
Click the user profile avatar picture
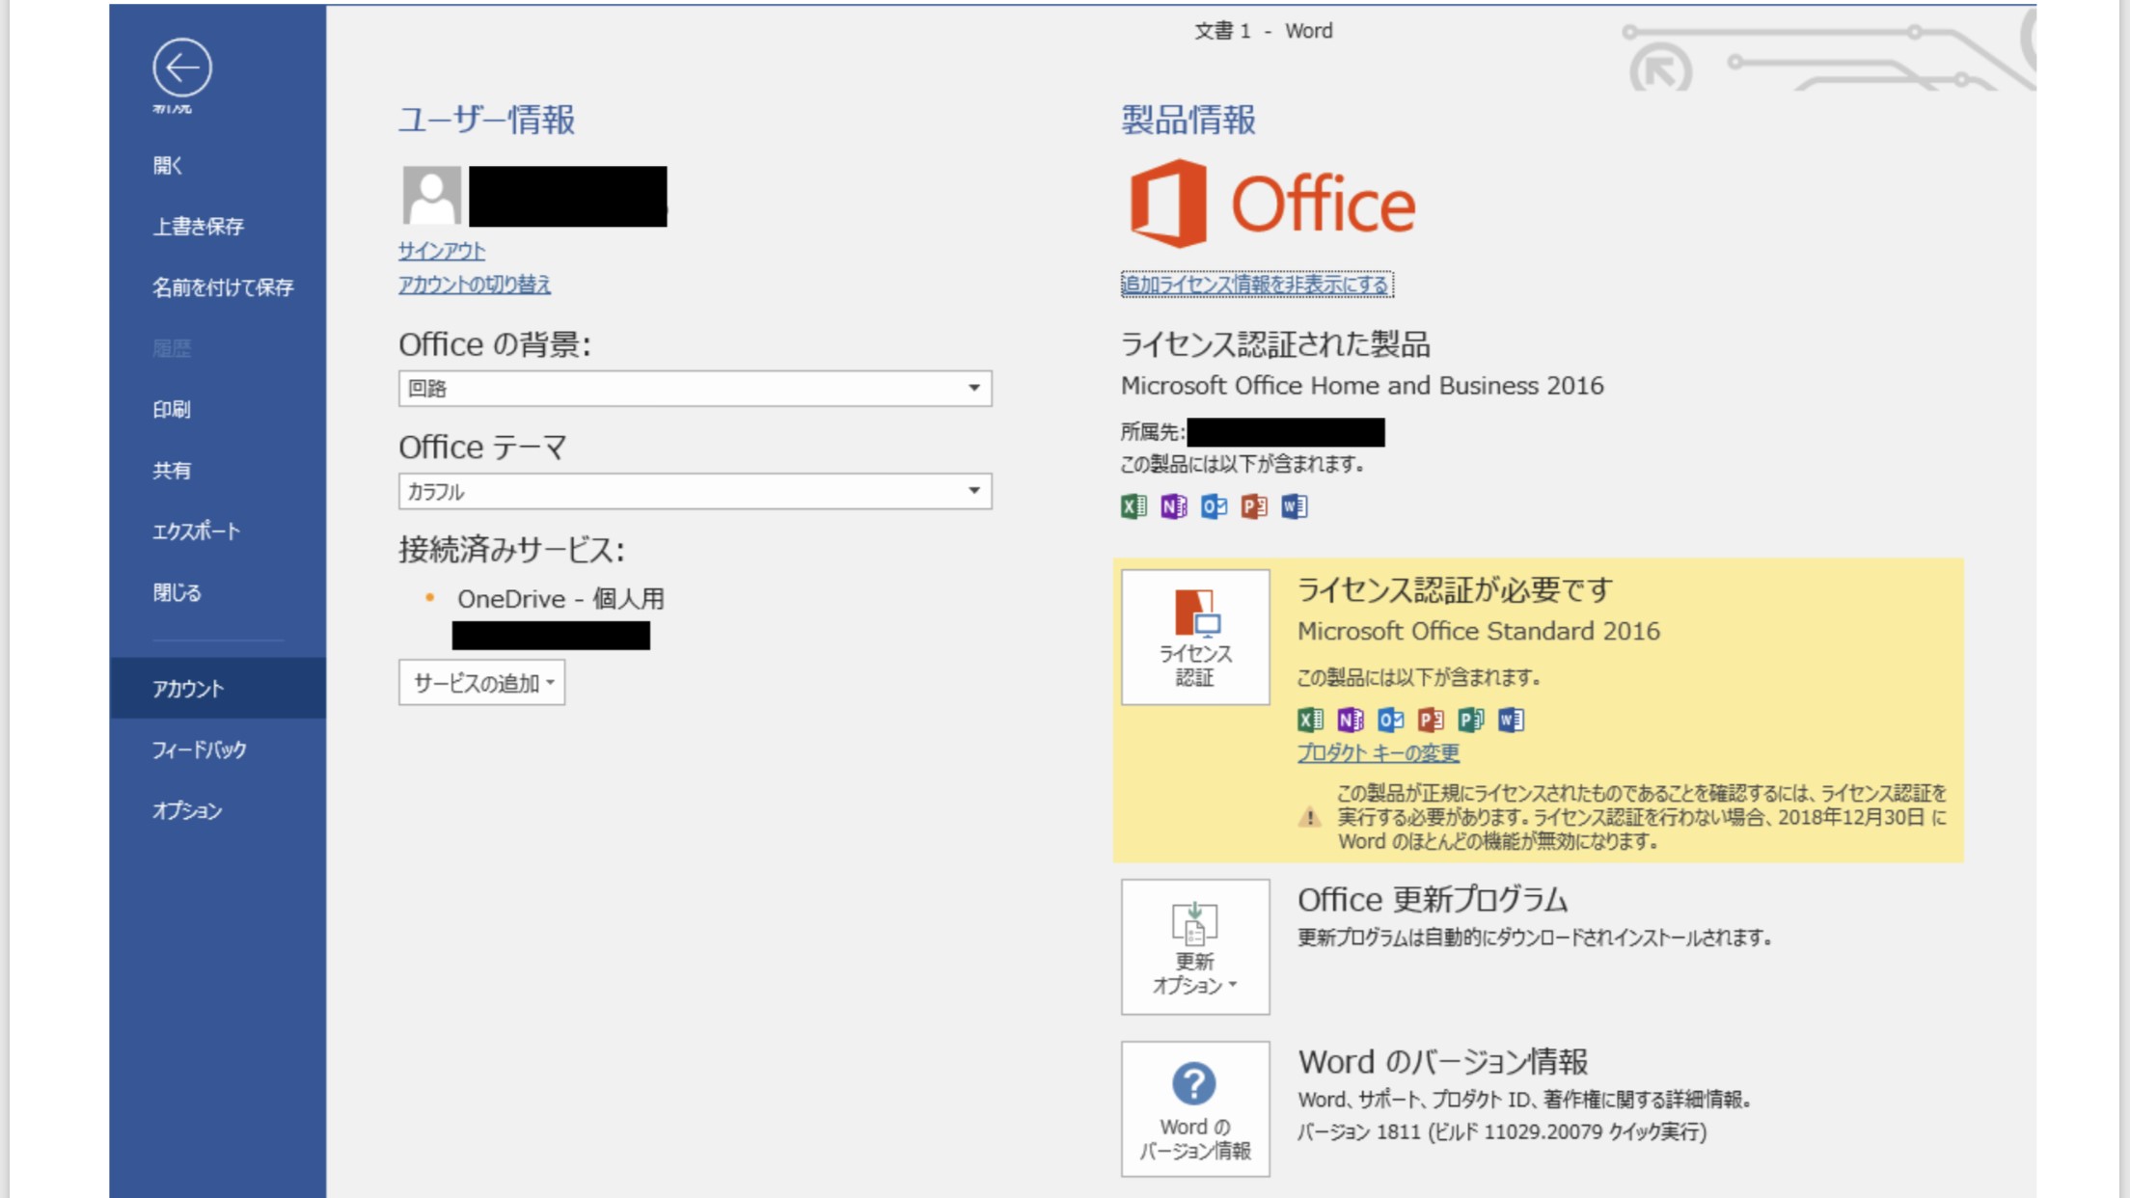[x=431, y=195]
